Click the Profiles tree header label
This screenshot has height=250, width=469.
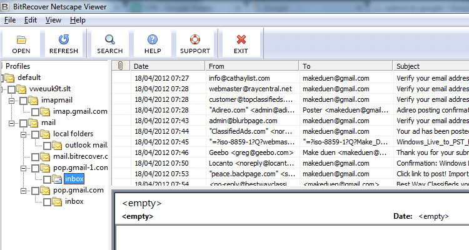(18, 66)
